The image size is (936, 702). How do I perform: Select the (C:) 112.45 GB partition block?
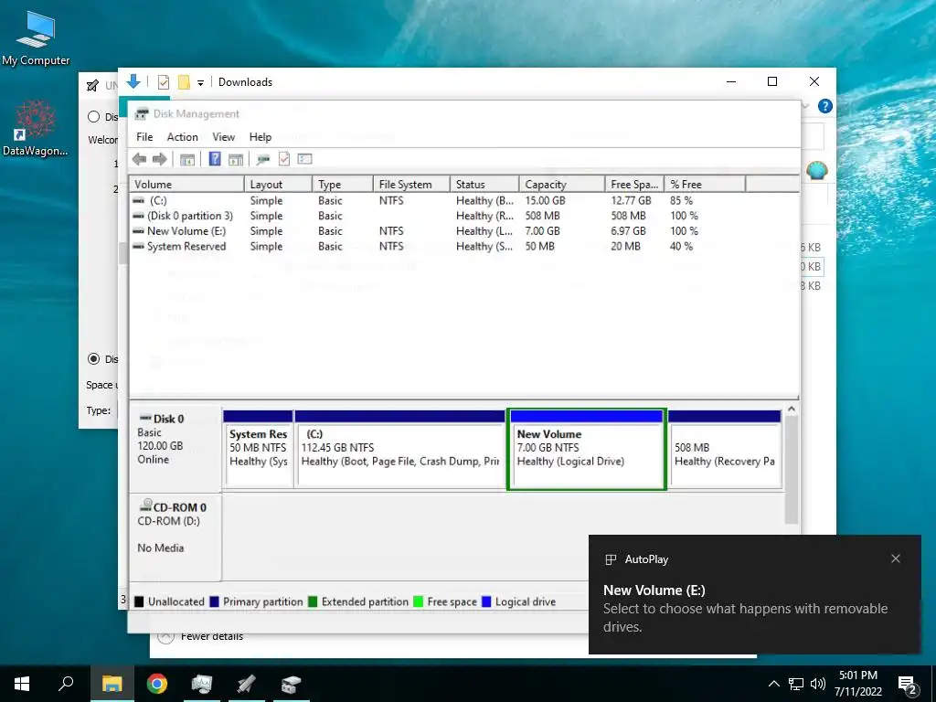click(x=400, y=450)
